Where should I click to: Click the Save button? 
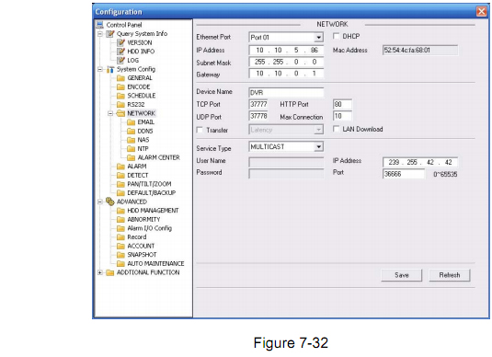402,275
